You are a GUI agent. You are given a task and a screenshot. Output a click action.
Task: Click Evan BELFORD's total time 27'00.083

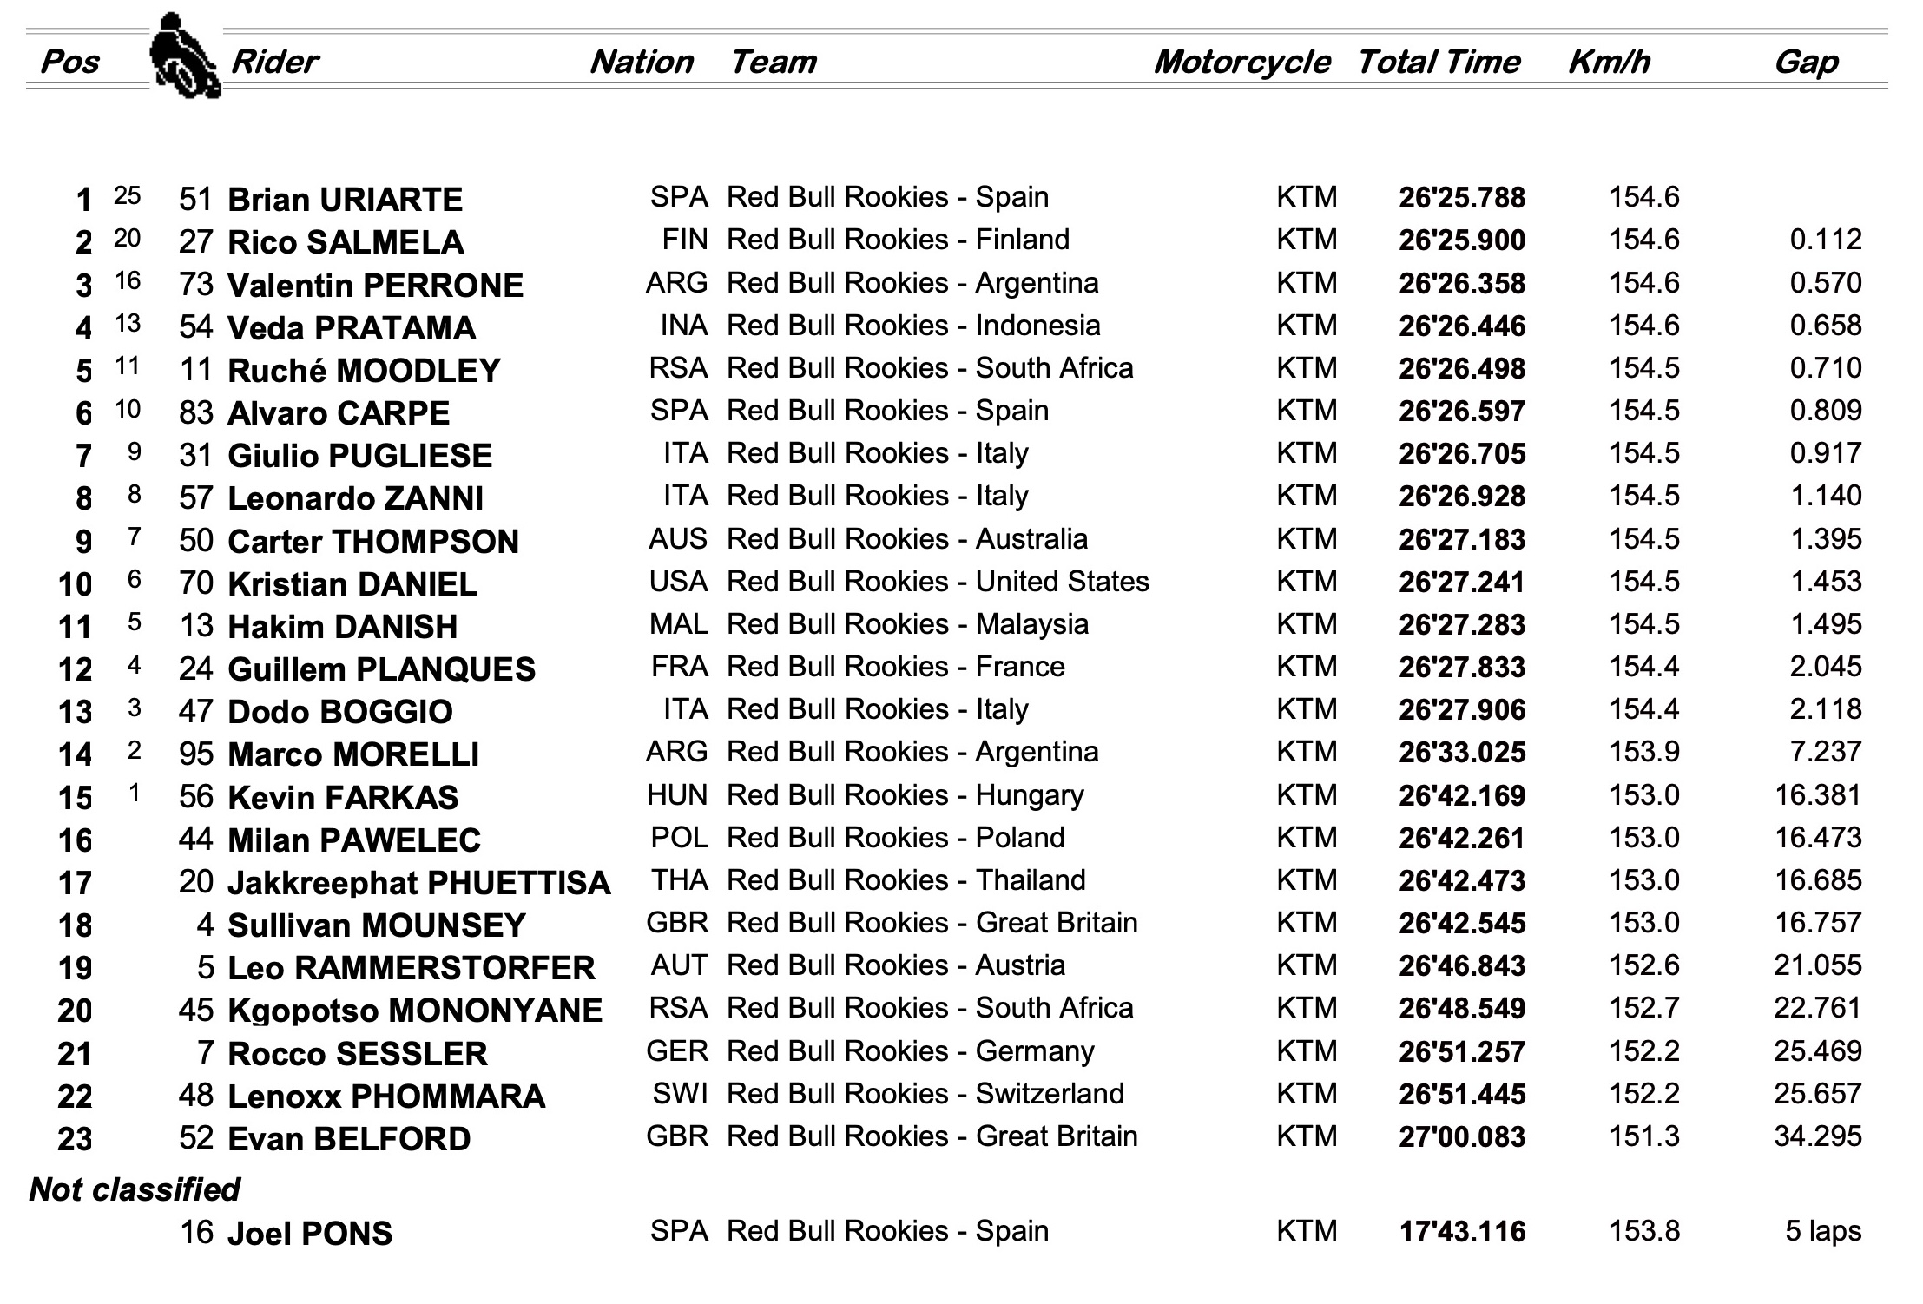tap(1462, 1137)
